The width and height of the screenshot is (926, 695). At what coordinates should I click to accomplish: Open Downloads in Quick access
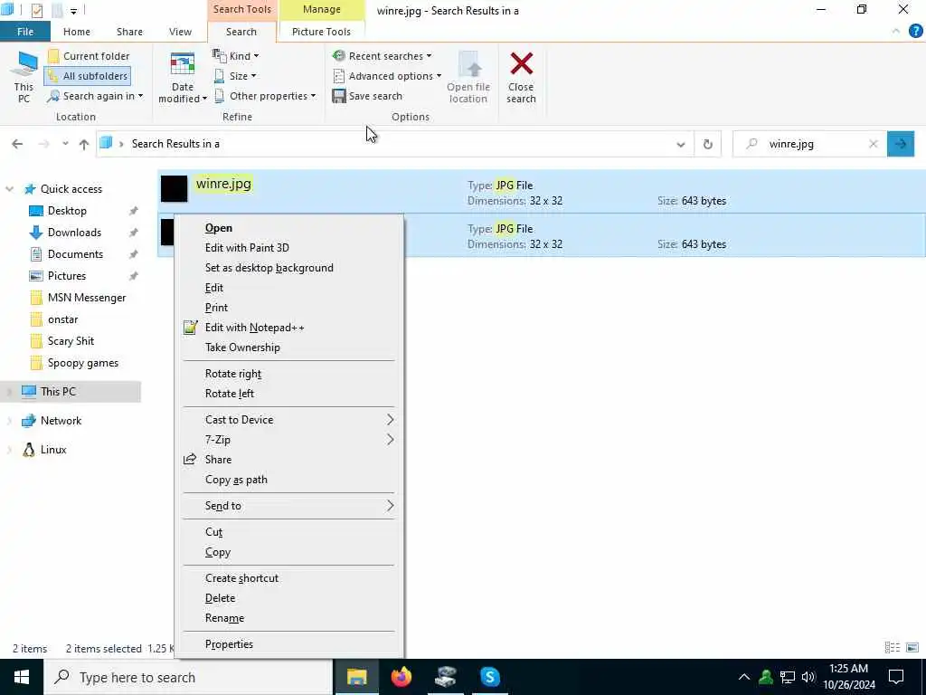[74, 233]
